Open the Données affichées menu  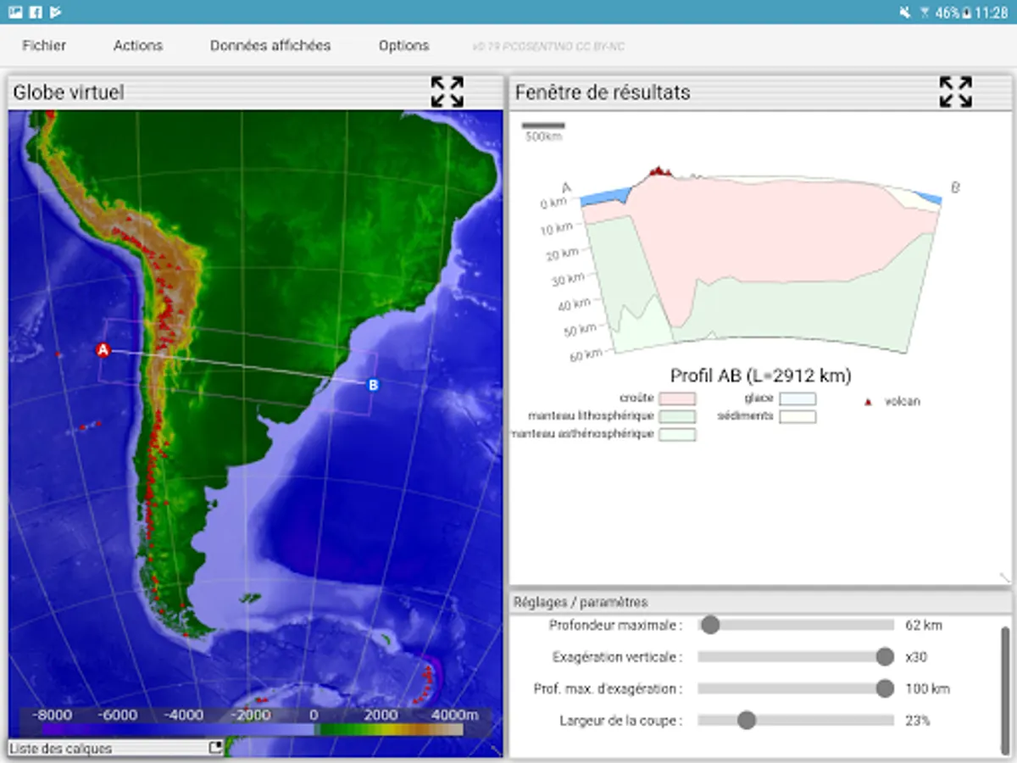point(270,46)
